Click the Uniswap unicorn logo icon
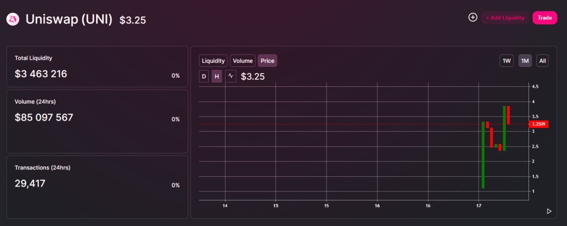Image resolution: width=567 pixels, height=226 pixels. [x=13, y=19]
